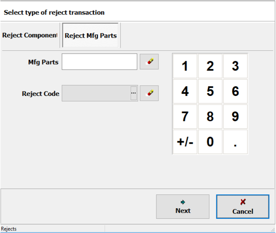Screen dimensions: 276x233
Task: Clear the Mfg Parts field with eraser icon
Action: coord(149,62)
